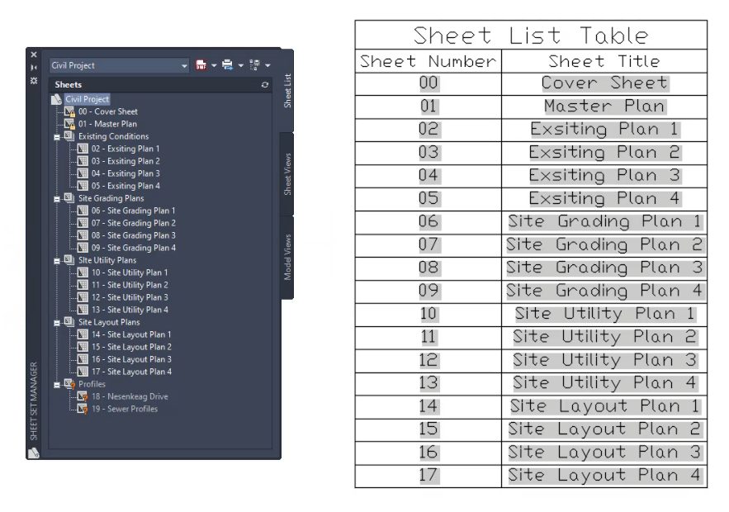
Task: Click the SIte Utility Plans subset icon
Action: pos(69,259)
